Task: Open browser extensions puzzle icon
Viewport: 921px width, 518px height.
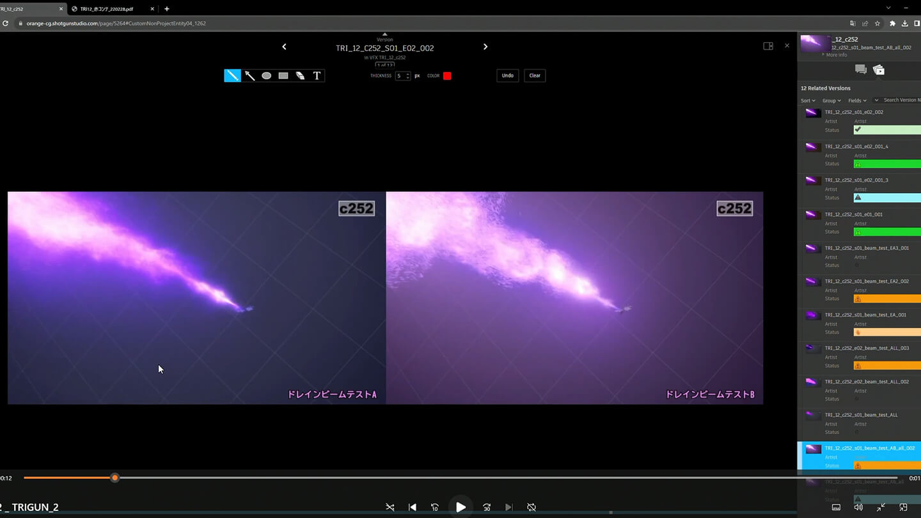Action: (893, 24)
